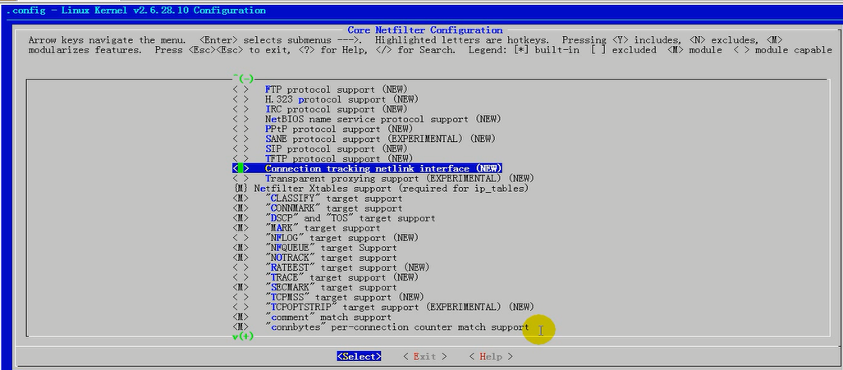The image size is (843, 370).
Task: Select "CLASSIFY" target support entry
Action: [x=334, y=199]
